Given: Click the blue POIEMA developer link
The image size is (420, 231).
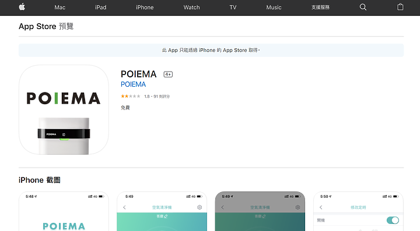Looking at the screenshot, I should (x=133, y=84).
